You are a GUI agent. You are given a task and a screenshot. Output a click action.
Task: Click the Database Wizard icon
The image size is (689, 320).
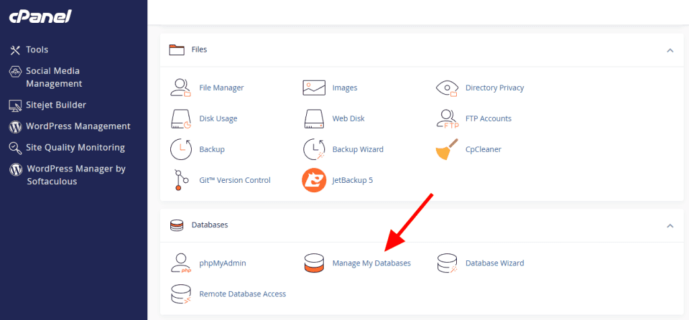[x=447, y=264]
